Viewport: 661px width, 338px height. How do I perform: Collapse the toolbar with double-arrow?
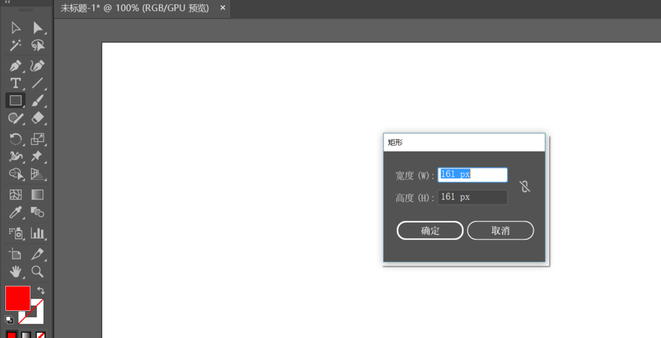tap(7, 2)
